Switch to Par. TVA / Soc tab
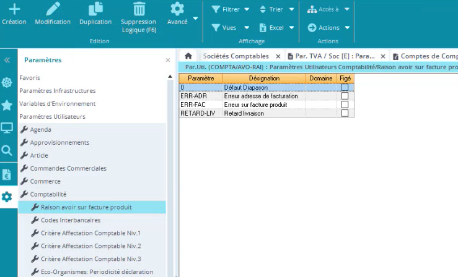 coord(331,56)
